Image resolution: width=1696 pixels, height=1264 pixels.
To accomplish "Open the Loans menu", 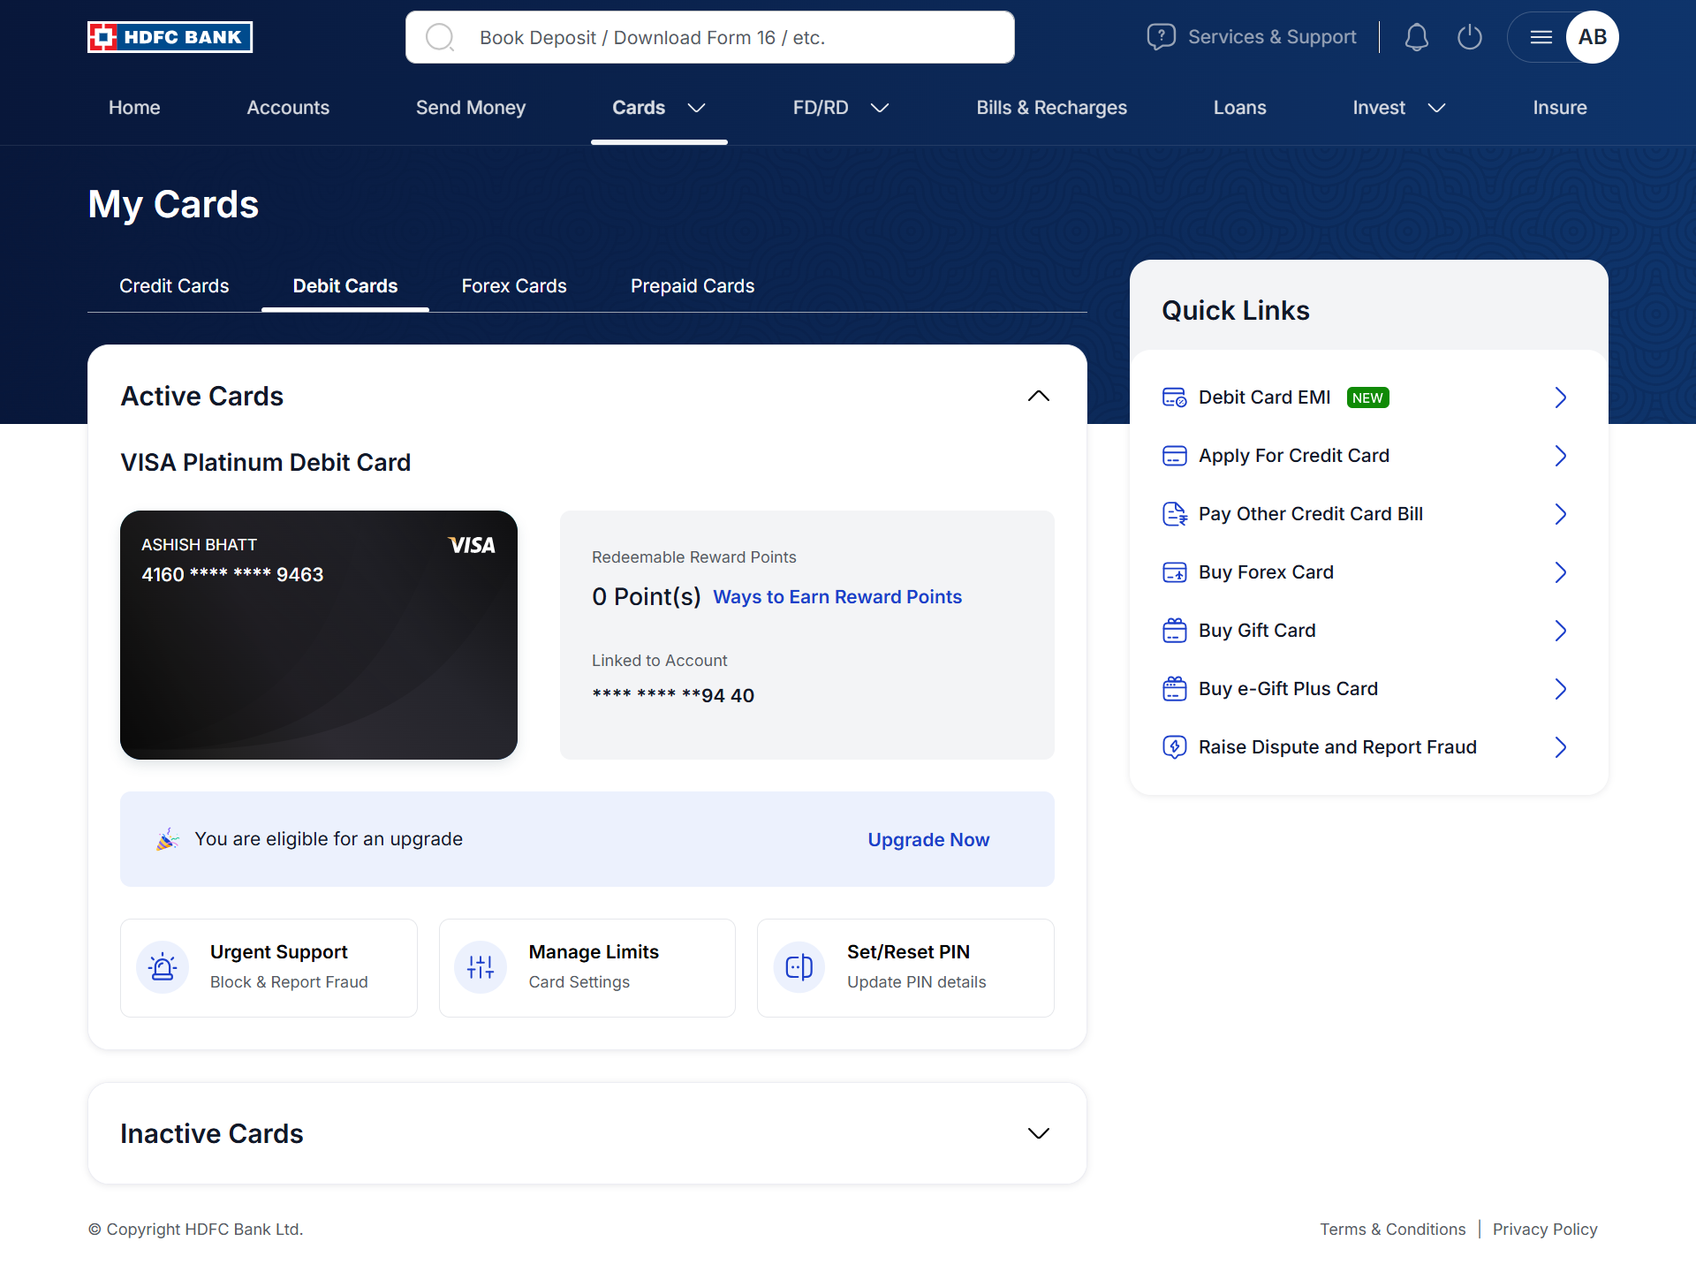I will coord(1240,108).
